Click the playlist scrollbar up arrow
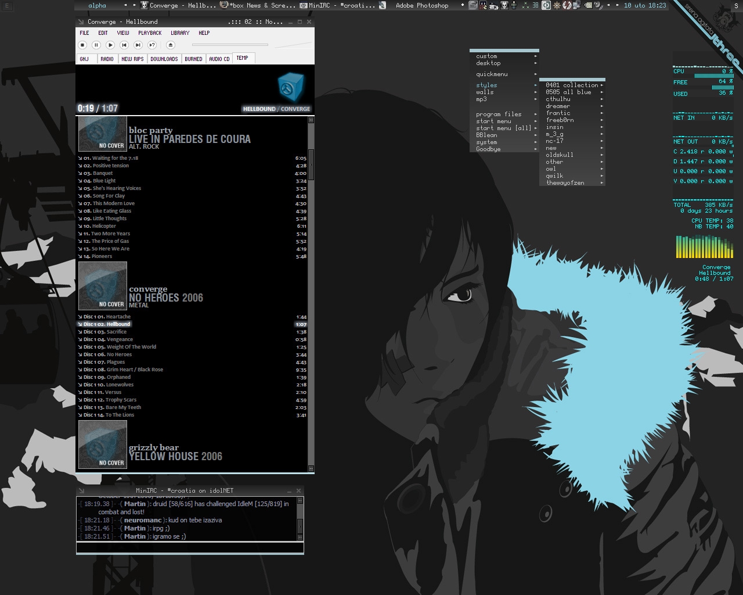Viewport: 743px width, 595px height. point(311,120)
